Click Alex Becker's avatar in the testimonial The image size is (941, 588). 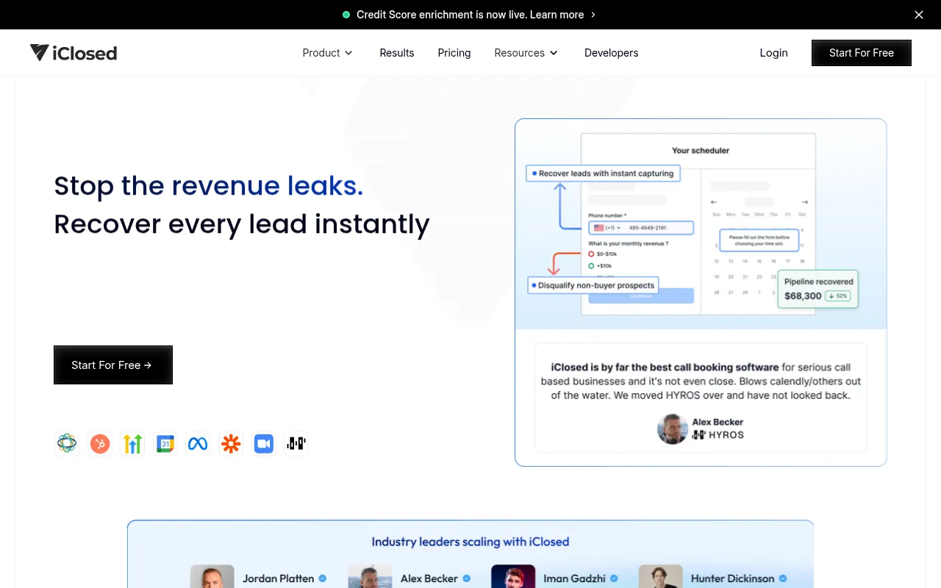pyautogui.click(x=672, y=429)
